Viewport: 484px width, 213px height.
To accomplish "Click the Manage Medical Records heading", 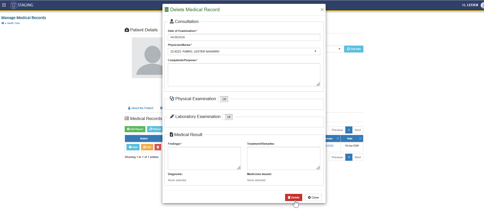I will (x=24, y=18).
